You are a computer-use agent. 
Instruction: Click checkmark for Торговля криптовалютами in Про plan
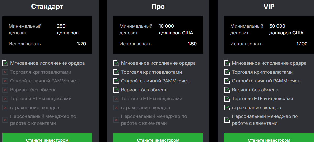point(116,72)
